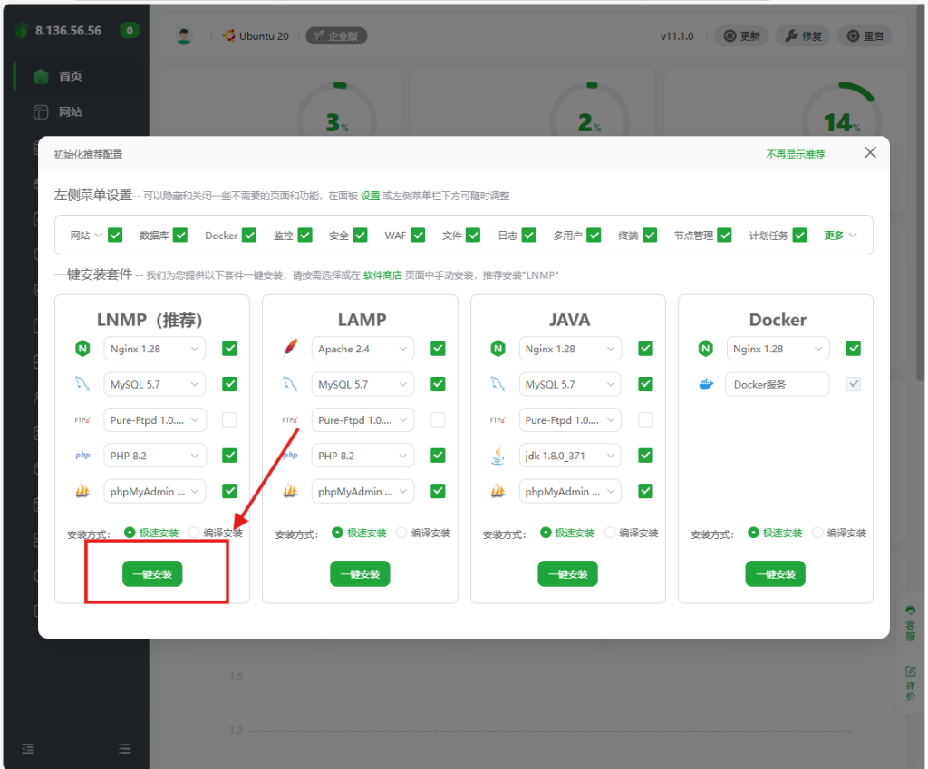Viewport: 928px width, 769px height.
Task: Click the 一键安装 button under LNMP
Action: [x=152, y=574]
